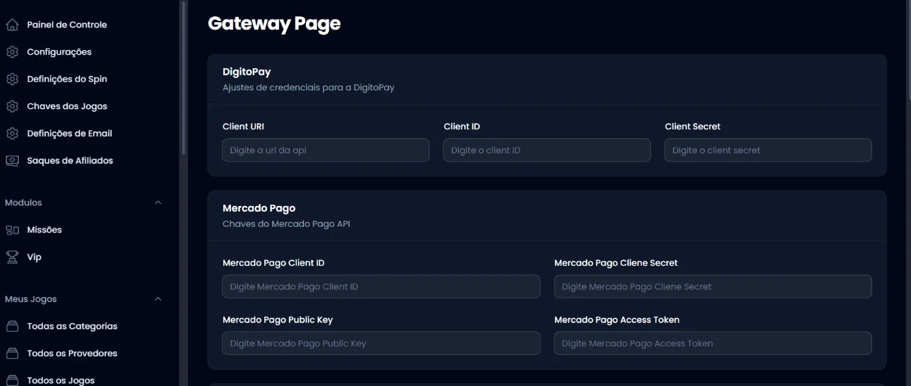
Task: Click the gear icon beside Definições de Email
Action: (x=12, y=134)
